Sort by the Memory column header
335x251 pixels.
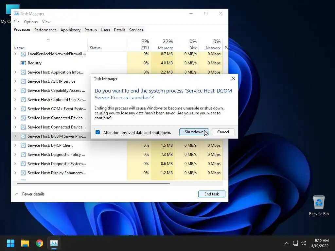163,44
